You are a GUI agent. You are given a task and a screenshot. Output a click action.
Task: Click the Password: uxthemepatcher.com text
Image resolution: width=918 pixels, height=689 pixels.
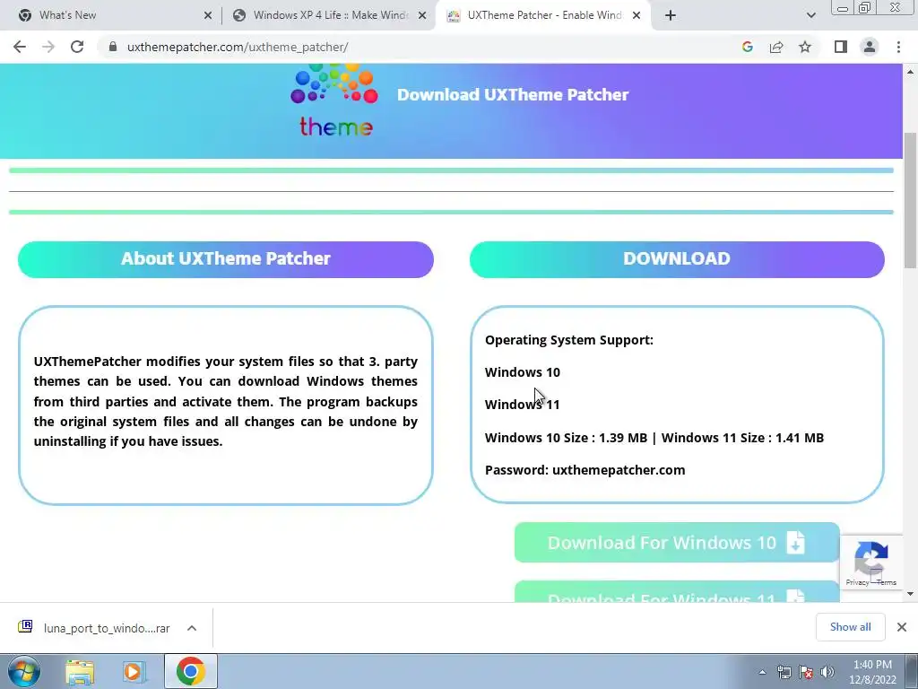tap(585, 470)
